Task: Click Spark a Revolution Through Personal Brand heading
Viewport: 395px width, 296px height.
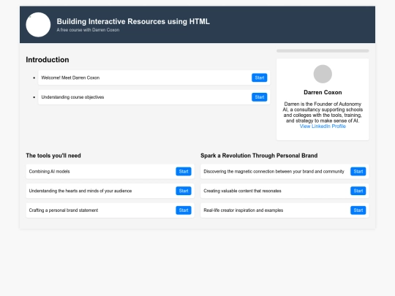Action: coord(259,156)
